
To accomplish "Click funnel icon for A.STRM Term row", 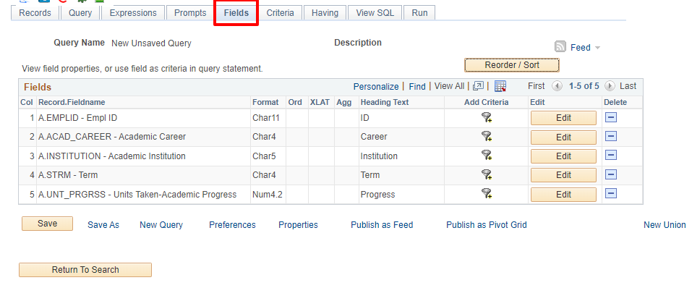I will tap(487, 175).
